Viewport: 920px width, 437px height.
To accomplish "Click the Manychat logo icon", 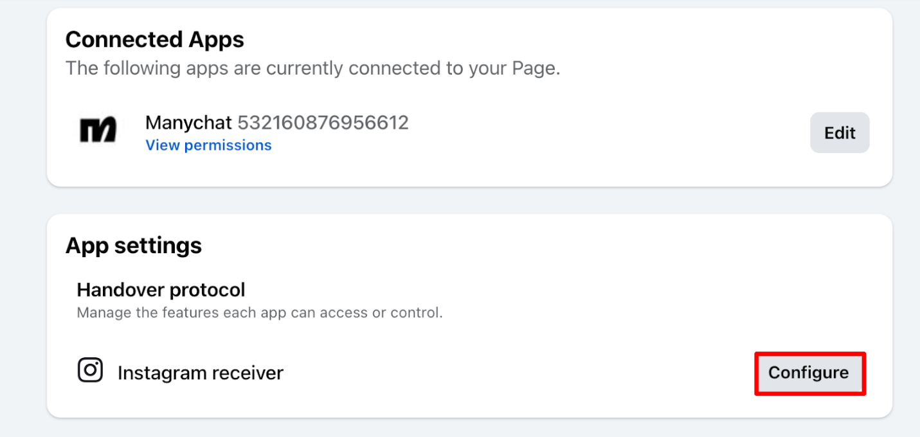I will pyautogui.click(x=98, y=129).
